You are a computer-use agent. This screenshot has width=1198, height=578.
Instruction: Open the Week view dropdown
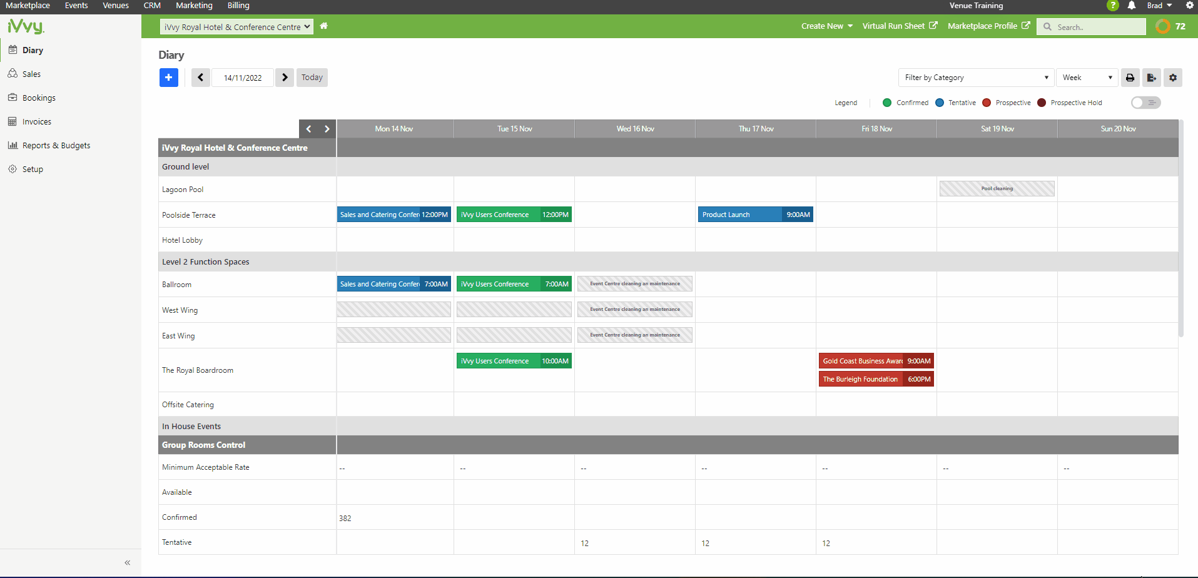click(x=1087, y=78)
